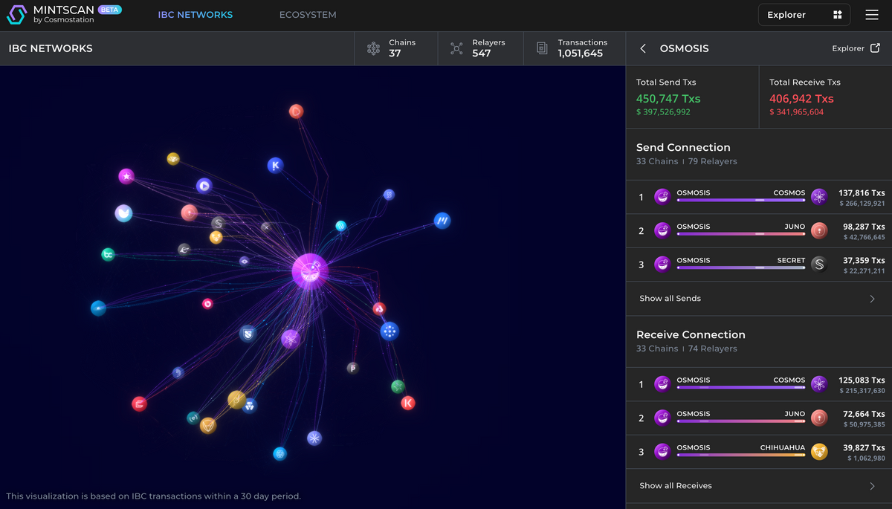
Task: Click the gold eye node near top left
Action: pyautogui.click(x=173, y=158)
